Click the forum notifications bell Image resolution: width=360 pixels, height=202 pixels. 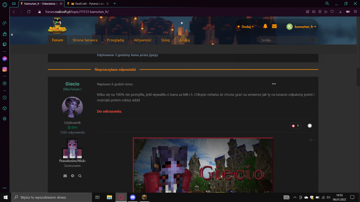pos(265,26)
